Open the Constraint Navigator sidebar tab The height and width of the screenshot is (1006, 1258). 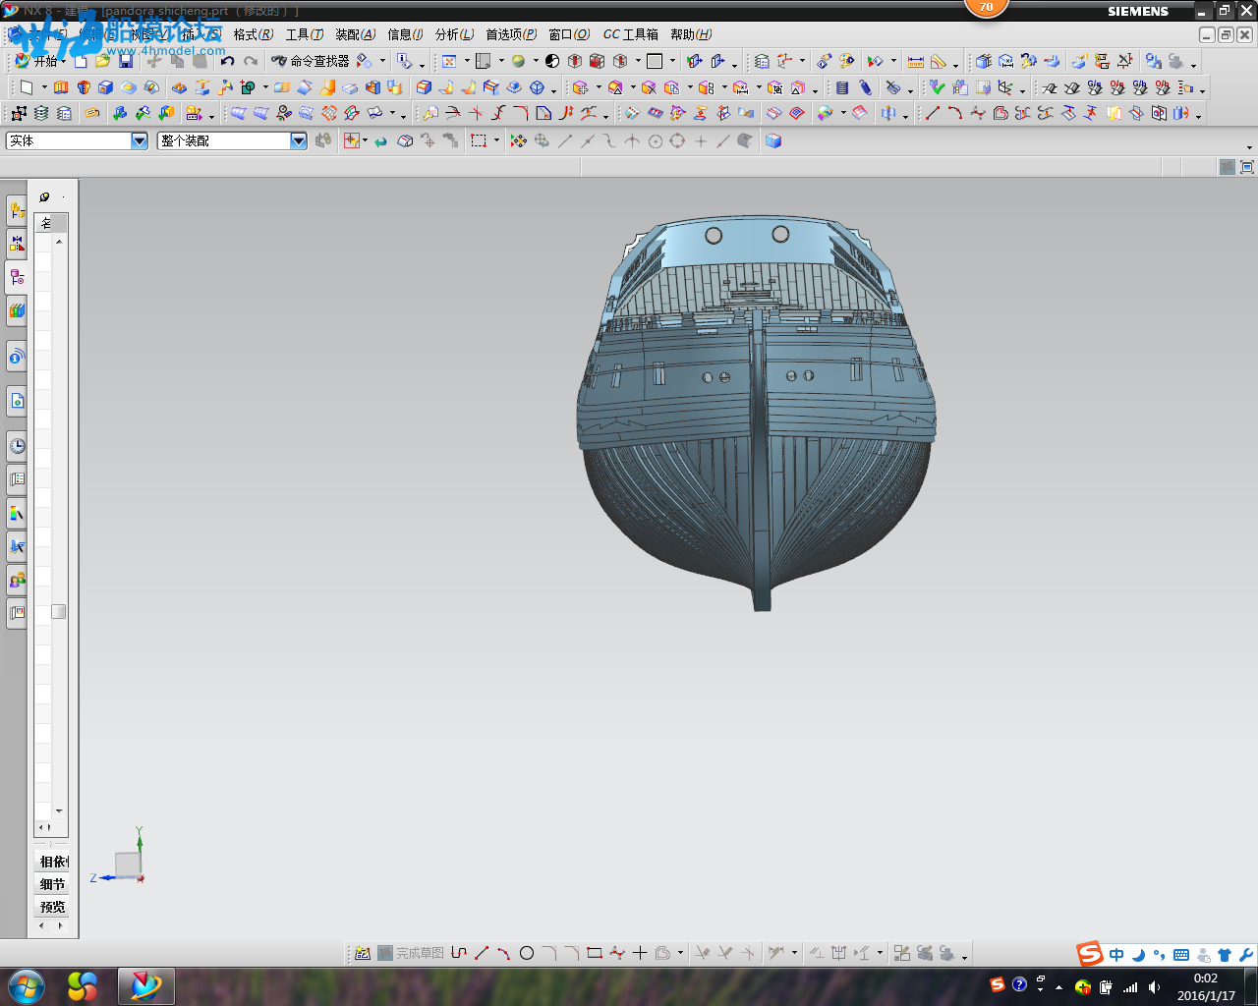click(17, 243)
